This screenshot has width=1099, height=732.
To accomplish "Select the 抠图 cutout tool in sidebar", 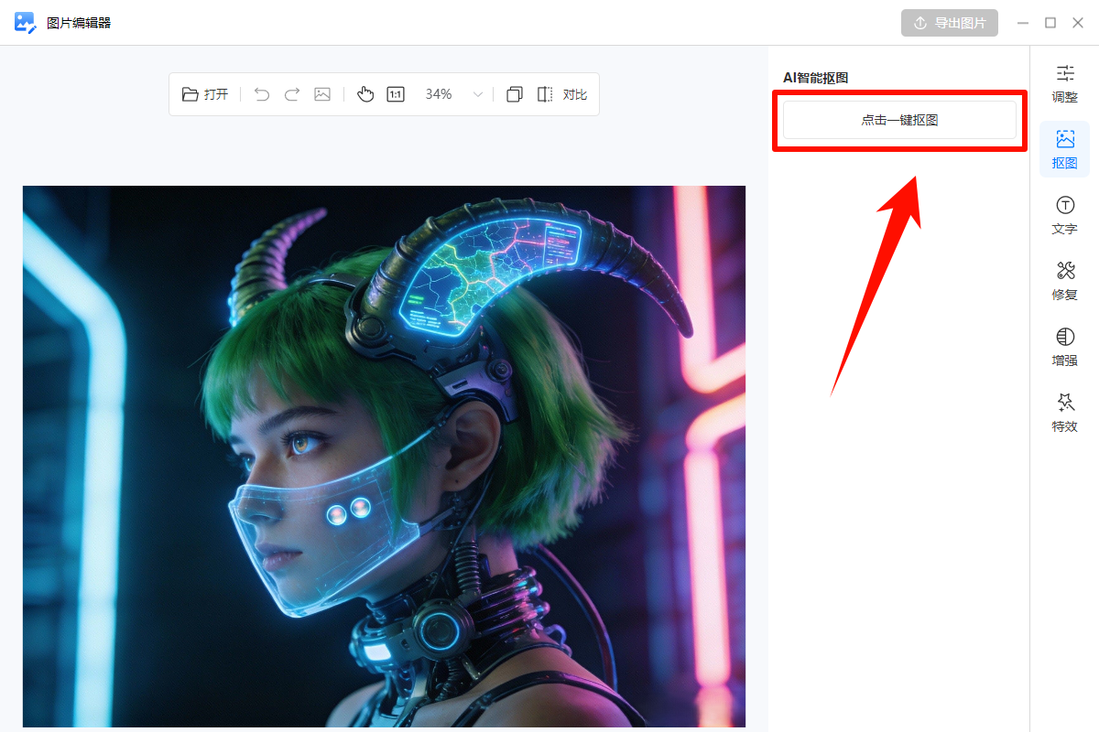I will click(1064, 148).
